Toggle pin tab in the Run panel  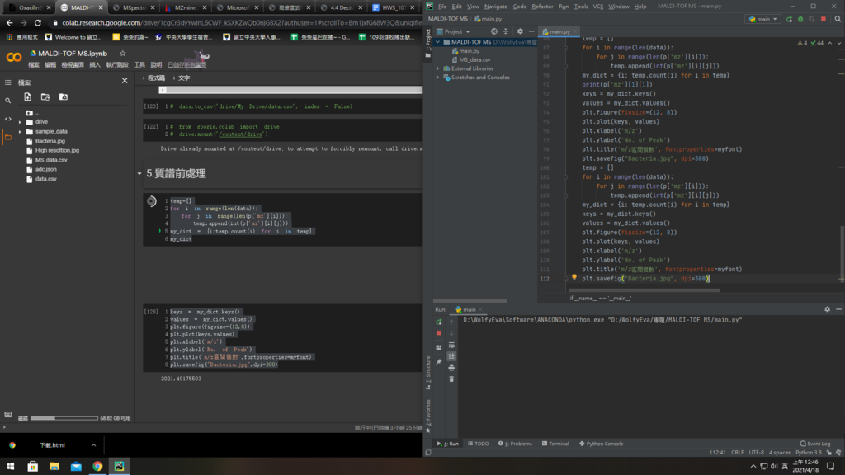[439, 362]
